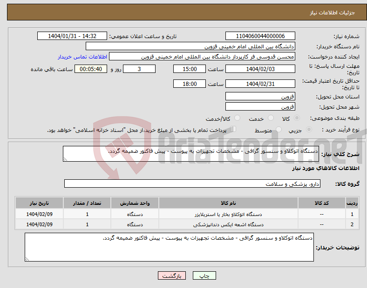This screenshot has width=367, height=288.
Task: Click the ردیف column header
Action: pos(352,203)
